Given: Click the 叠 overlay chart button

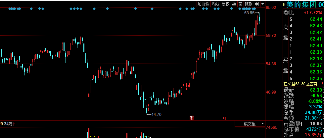Looking at the screenshot, I should 234,4.
